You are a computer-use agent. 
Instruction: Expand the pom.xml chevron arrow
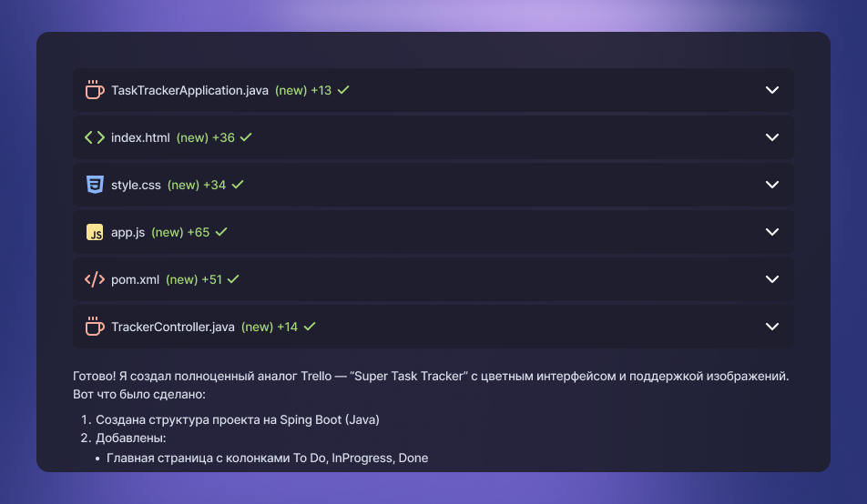click(x=772, y=279)
